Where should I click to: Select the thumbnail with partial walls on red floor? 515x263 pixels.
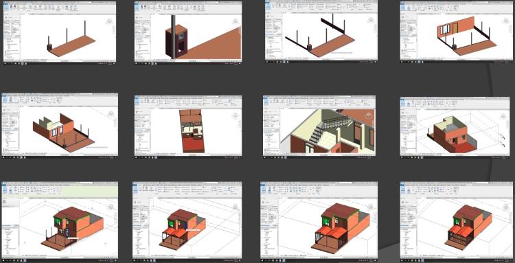click(x=60, y=126)
